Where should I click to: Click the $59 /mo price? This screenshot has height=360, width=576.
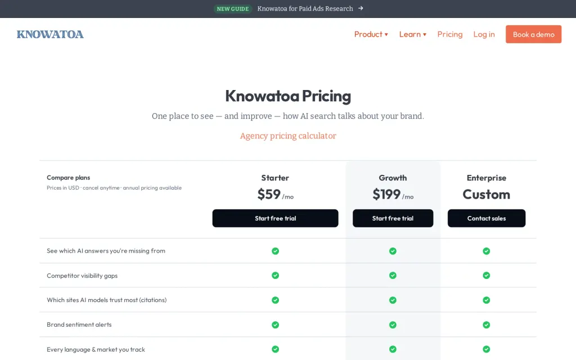coord(275,194)
